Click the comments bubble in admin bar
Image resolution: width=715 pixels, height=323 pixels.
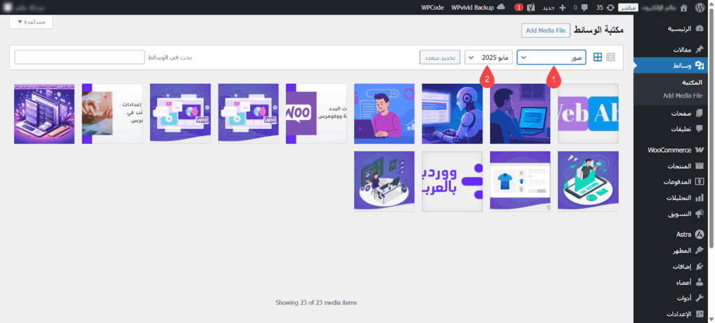tap(565, 7)
